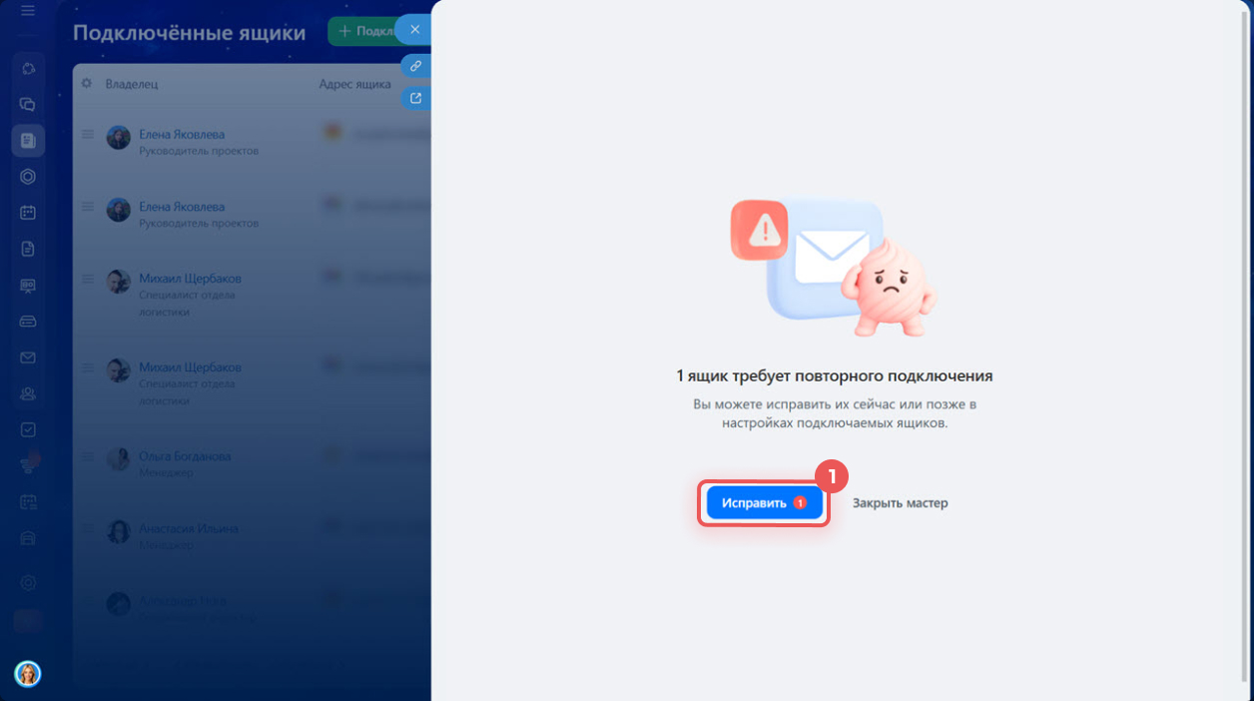Open the whiteboard presentation sidebar icon
The width and height of the screenshot is (1254, 701).
pyautogui.click(x=28, y=286)
